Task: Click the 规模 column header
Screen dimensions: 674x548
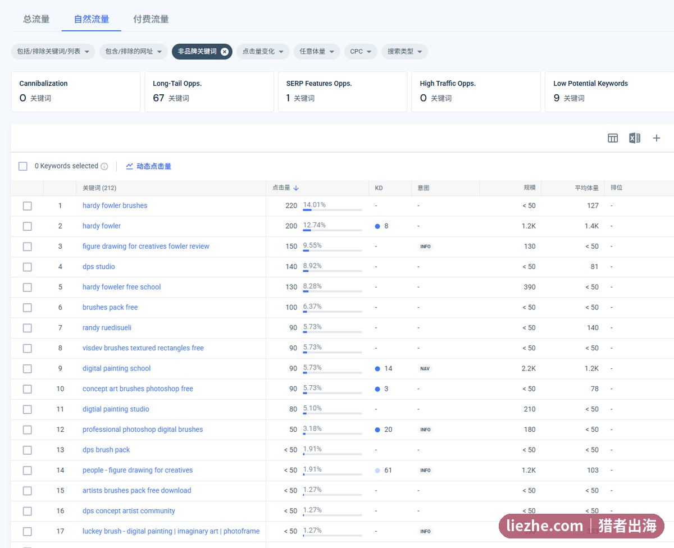Action: coord(530,188)
